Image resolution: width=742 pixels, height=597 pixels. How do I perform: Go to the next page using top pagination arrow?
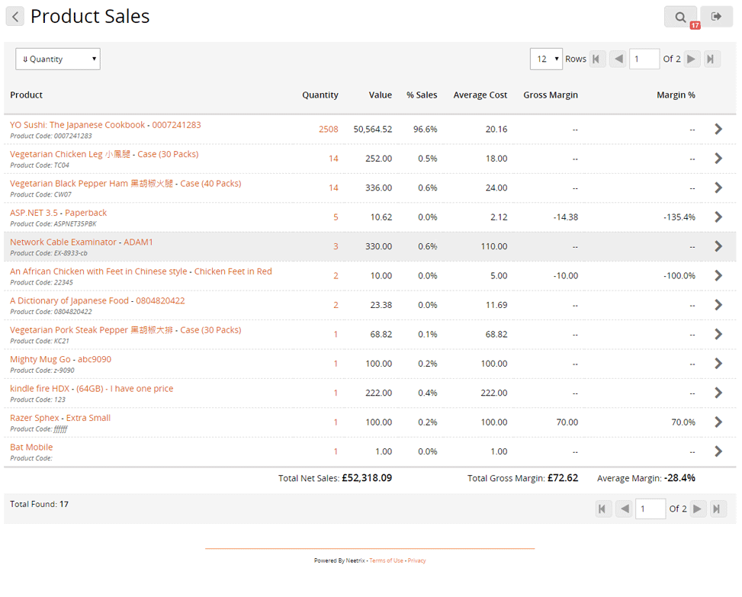(x=692, y=59)
